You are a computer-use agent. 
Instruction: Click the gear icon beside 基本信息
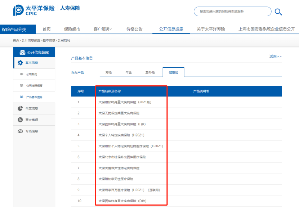pos(20,63)
